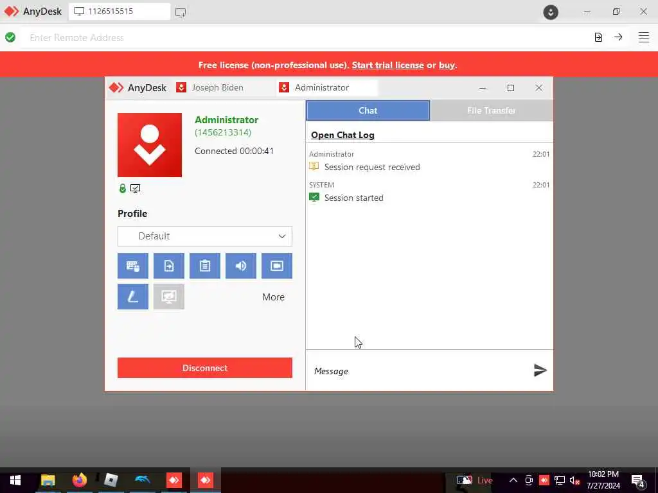Click the Administrator avatar image
658x493 pixels.
150,145
